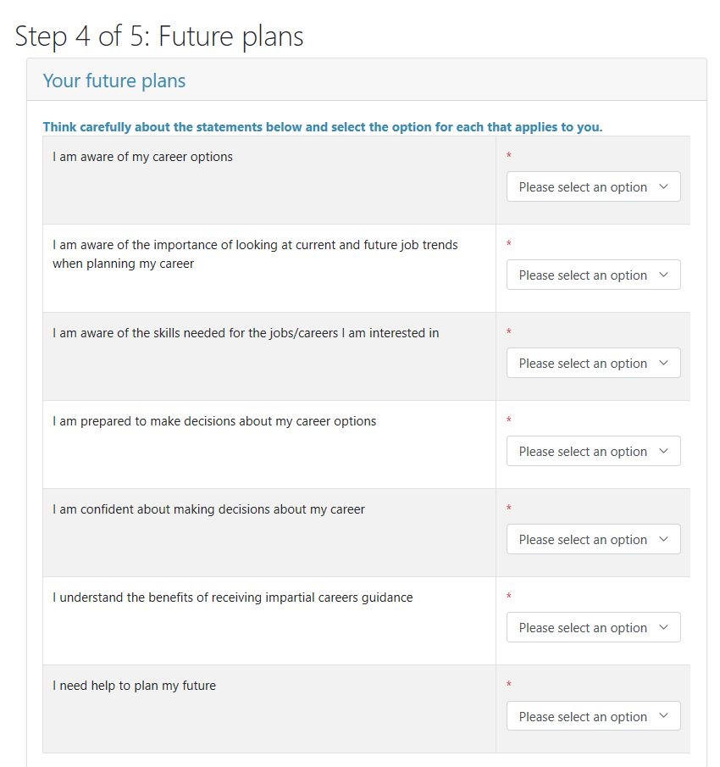Viewport: 720px width, 767px height.
Task: Click the job trends statement text
Action: click(x=255, y=254)
